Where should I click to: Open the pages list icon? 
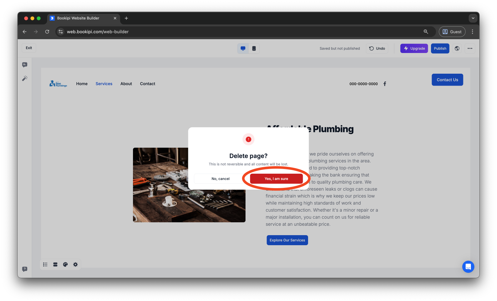(45, 265)
